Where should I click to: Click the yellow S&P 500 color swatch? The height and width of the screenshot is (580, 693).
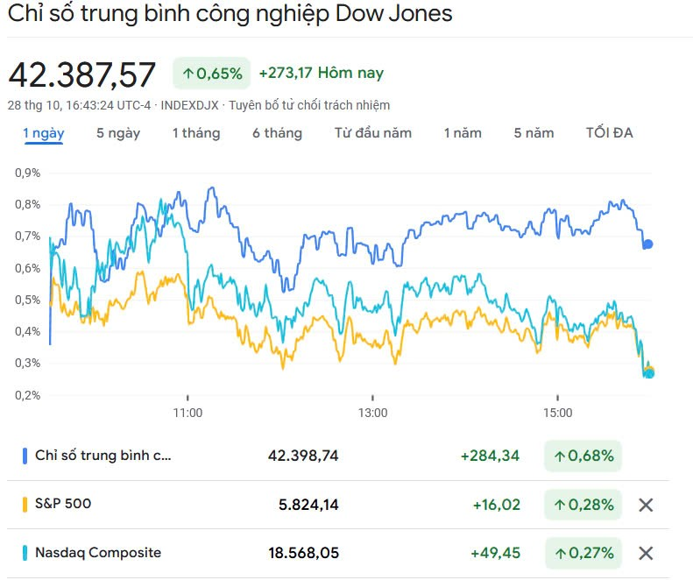tap(25, 505)
